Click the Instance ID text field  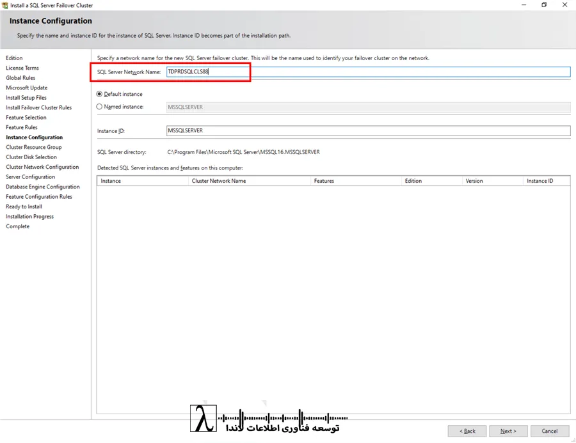tap(368, 130)
